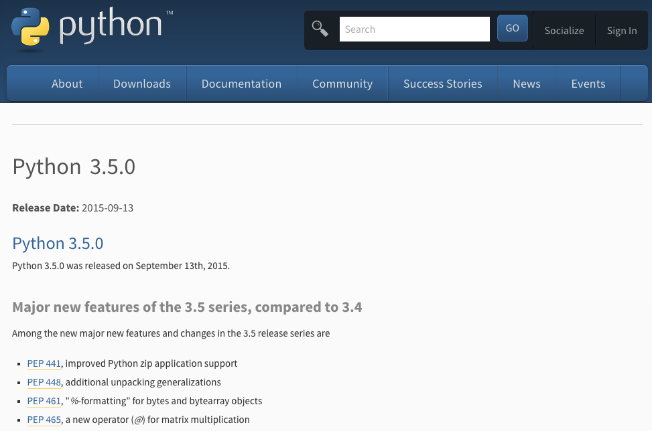Image resolution: width=652 pixels, height=431 pixels.
Task: Click into the Search input field
Action: click(414, 29)
